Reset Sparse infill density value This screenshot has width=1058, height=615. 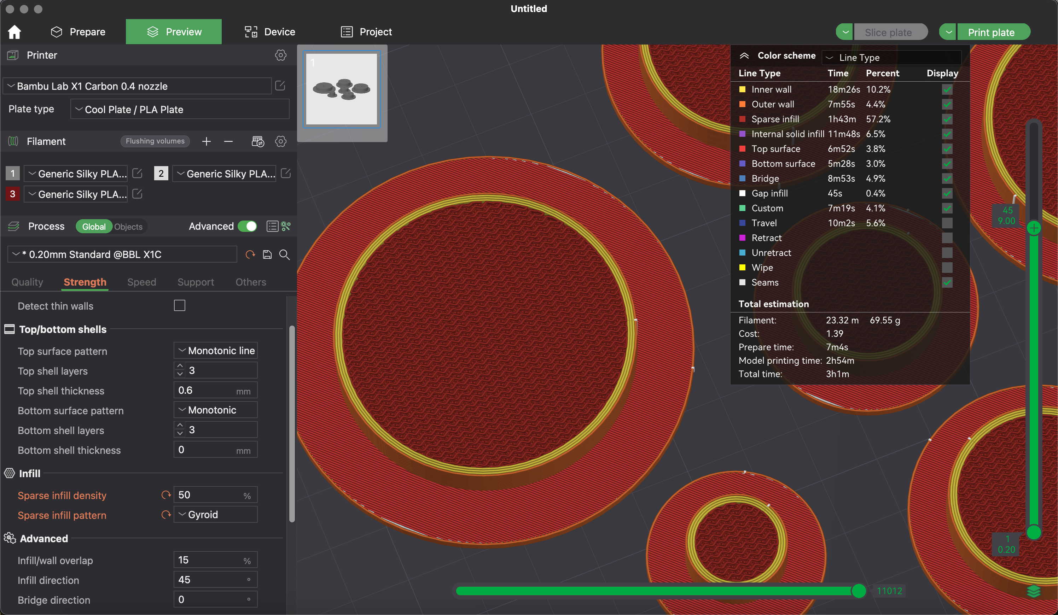(166, 495)
